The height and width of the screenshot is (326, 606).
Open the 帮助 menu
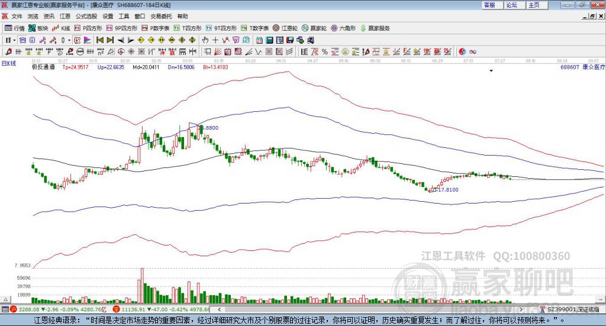click(x=182, y=16)
